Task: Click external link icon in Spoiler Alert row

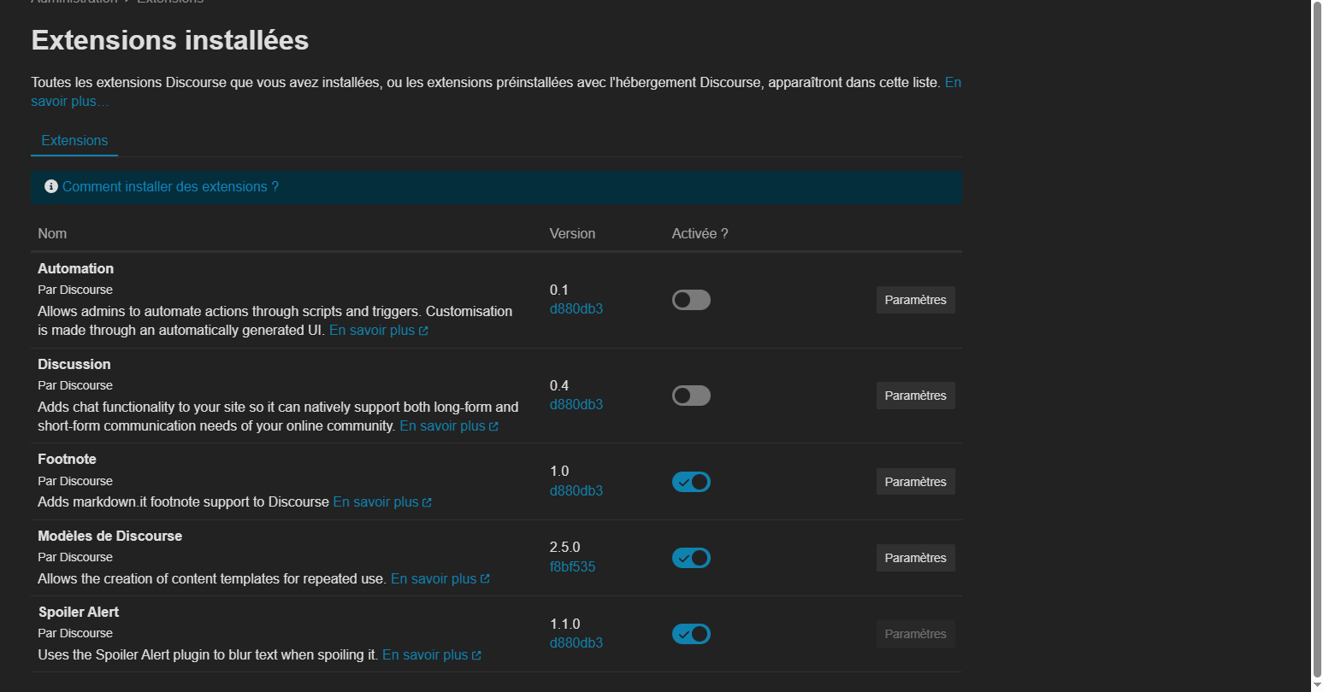Action: pyautogui.click(x=476, y=655)
